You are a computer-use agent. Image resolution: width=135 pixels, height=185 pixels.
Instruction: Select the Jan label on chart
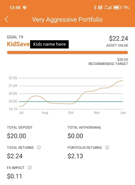tap(123, 113)
